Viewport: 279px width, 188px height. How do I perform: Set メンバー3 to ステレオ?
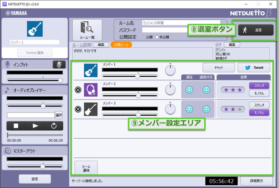[x=259, y=105]
